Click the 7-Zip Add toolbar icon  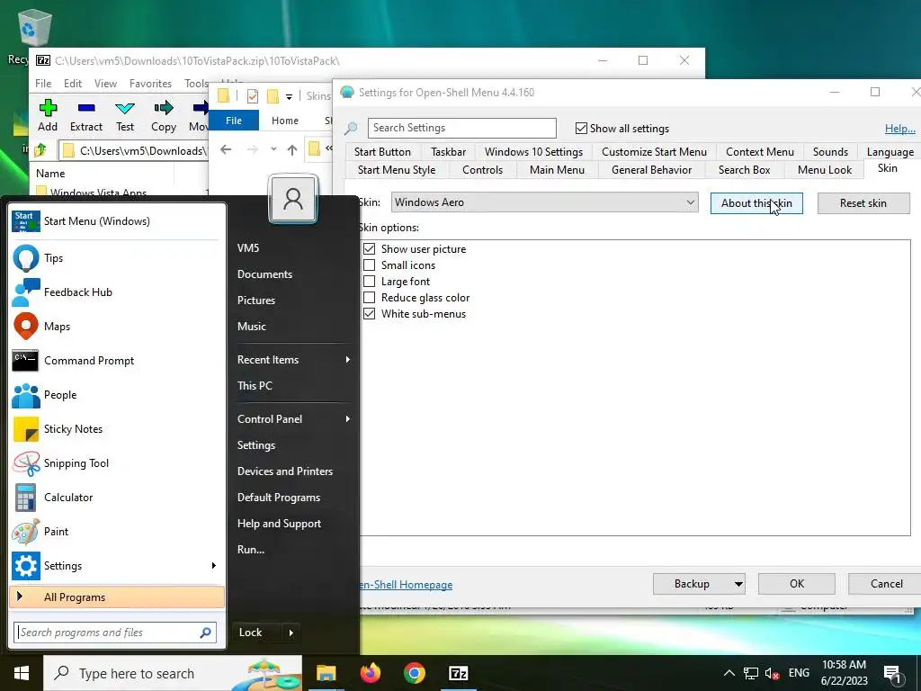pos(48,109)
